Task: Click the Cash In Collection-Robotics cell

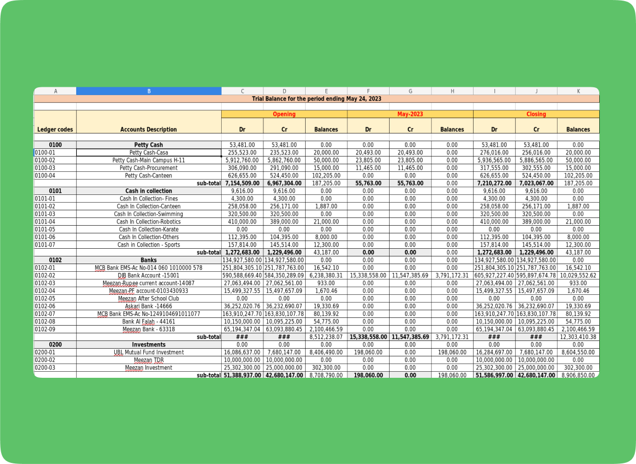Action: (149, 222)
